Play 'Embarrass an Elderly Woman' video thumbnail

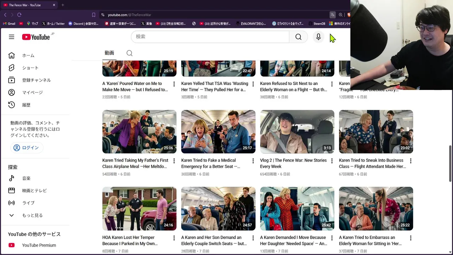(376, 209)
